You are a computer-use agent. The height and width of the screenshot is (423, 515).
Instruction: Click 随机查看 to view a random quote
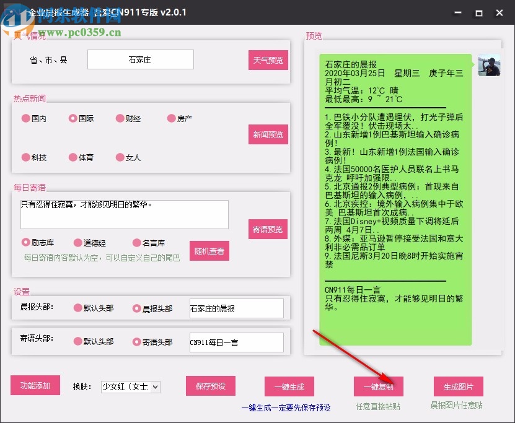[x=209, y=251]
